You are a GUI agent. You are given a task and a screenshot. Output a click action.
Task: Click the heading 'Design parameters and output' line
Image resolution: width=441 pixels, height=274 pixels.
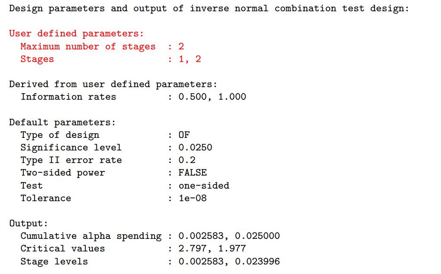tap(209, 8)
